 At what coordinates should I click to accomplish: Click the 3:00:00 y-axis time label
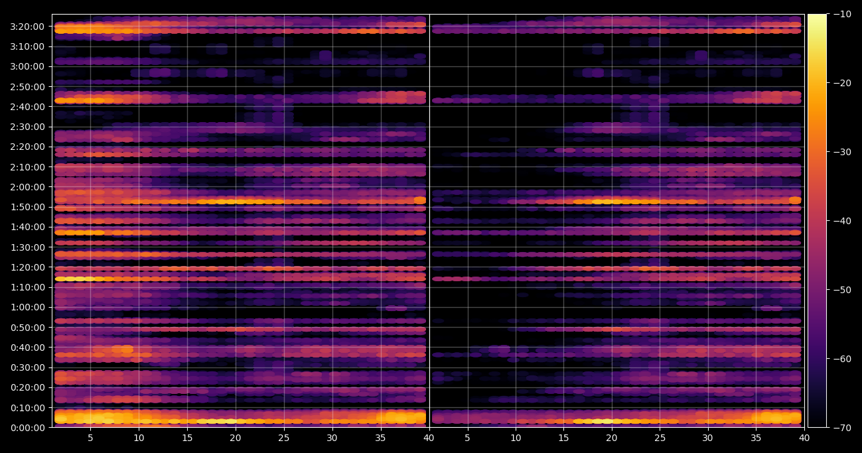click(x=28, y=66)
